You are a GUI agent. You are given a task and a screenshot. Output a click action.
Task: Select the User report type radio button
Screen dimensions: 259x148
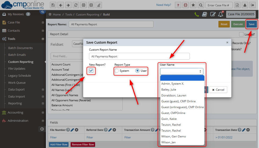pos(137,71)
